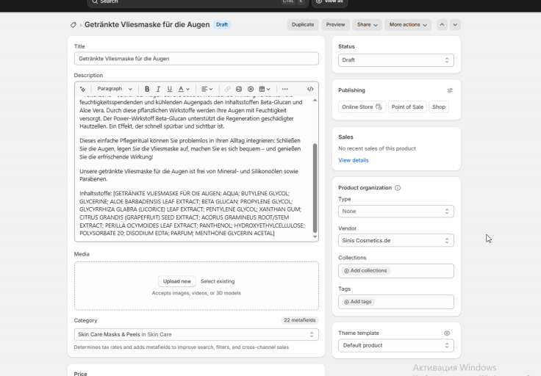Click the View as button
The height and width of the screenshot is (376, 541).
pos(329,2)
